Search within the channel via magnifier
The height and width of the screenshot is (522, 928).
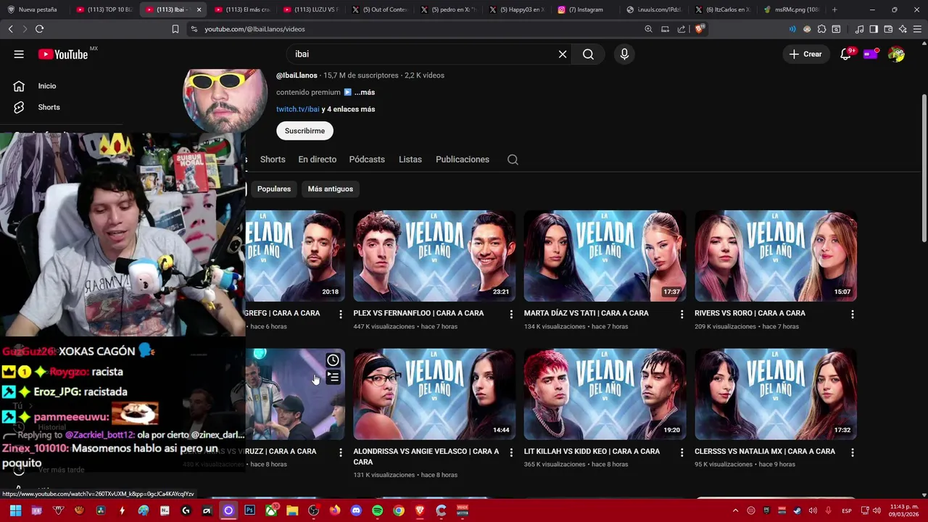[513, 159]
